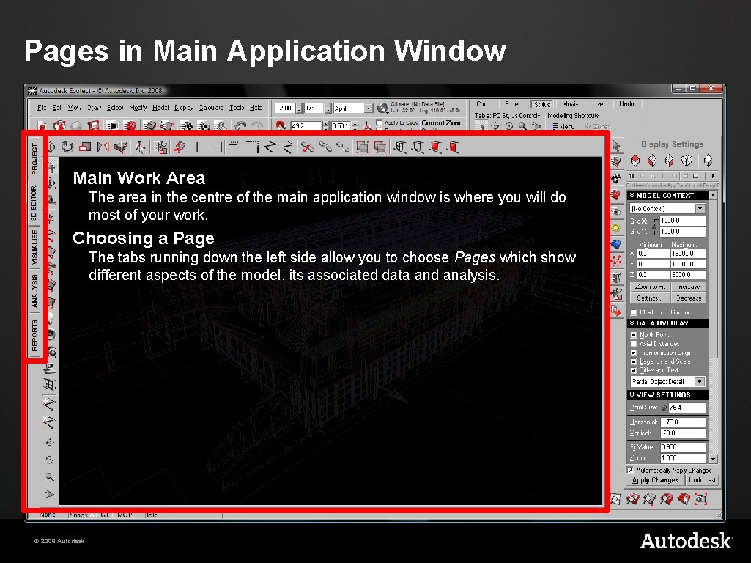Toggle Automatically Apply Changes
Screen dimensions: 751x563
coord(630,470)
